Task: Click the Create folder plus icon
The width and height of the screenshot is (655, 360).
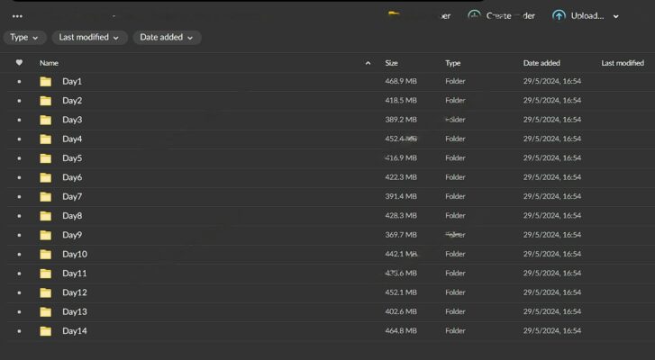Action: click(474, 15)
